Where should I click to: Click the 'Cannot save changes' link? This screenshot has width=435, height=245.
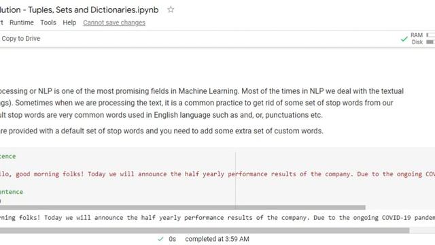click(114, 22)
